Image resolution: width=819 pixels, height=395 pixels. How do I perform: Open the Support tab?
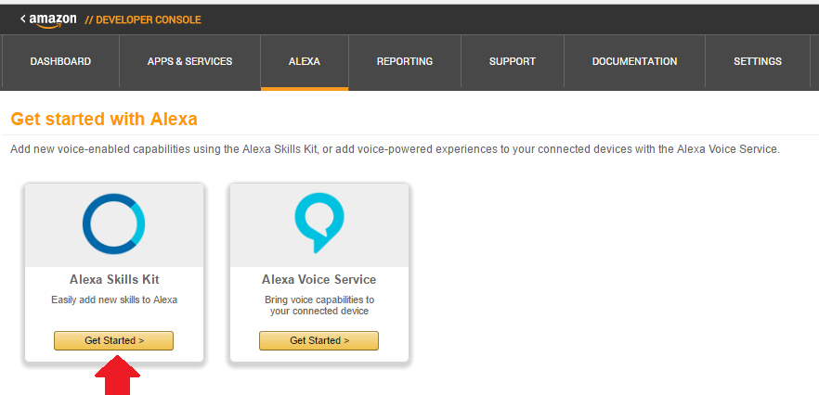click(x=513, y=62)
